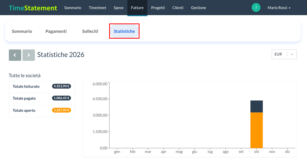This screenshot has width=307, height=161.
Task: Open the Clienti page
Action: (178, 8)
